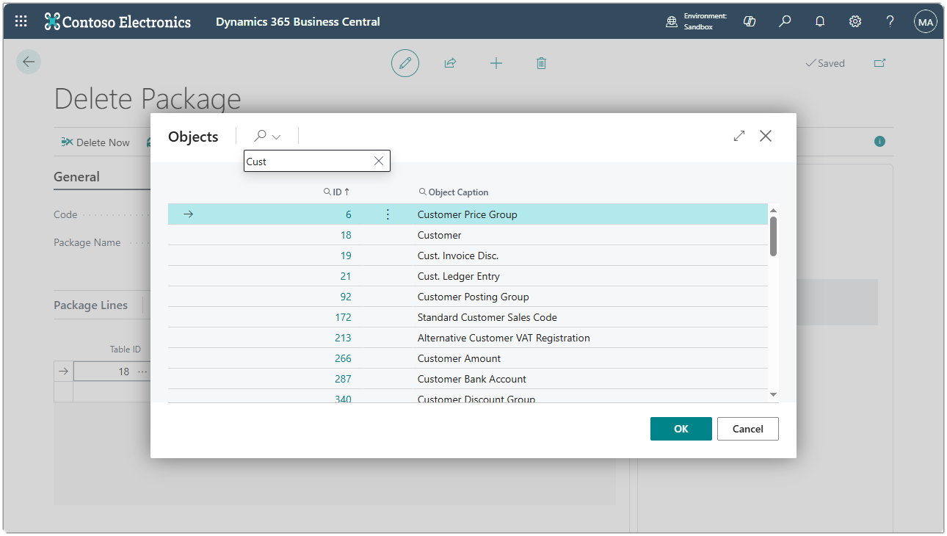Expand the Objects dialog to full screen
This screenshot has height=536, width=947.
pos(739,136)
